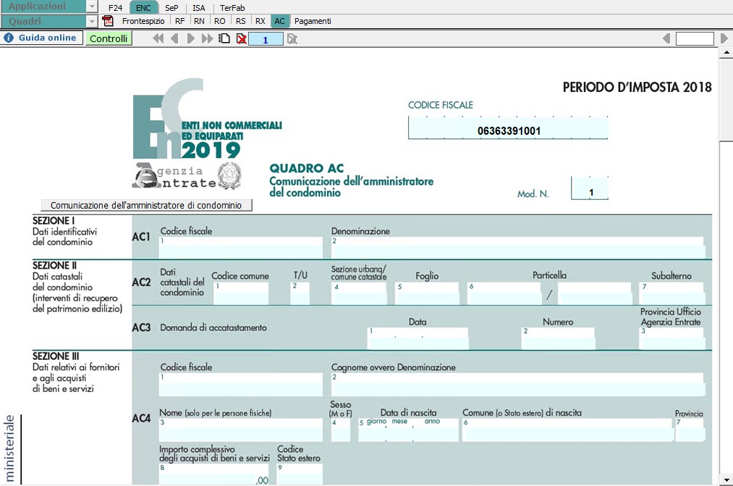Image resolution: width=733 pixels, height=486 pixels.
Task: Click the AC1 Denominazione input field
Action: [x=517, y=243]
